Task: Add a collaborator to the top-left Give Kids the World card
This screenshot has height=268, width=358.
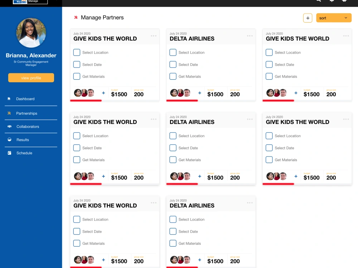Action: pyautogui.click(x=103, y=93)
